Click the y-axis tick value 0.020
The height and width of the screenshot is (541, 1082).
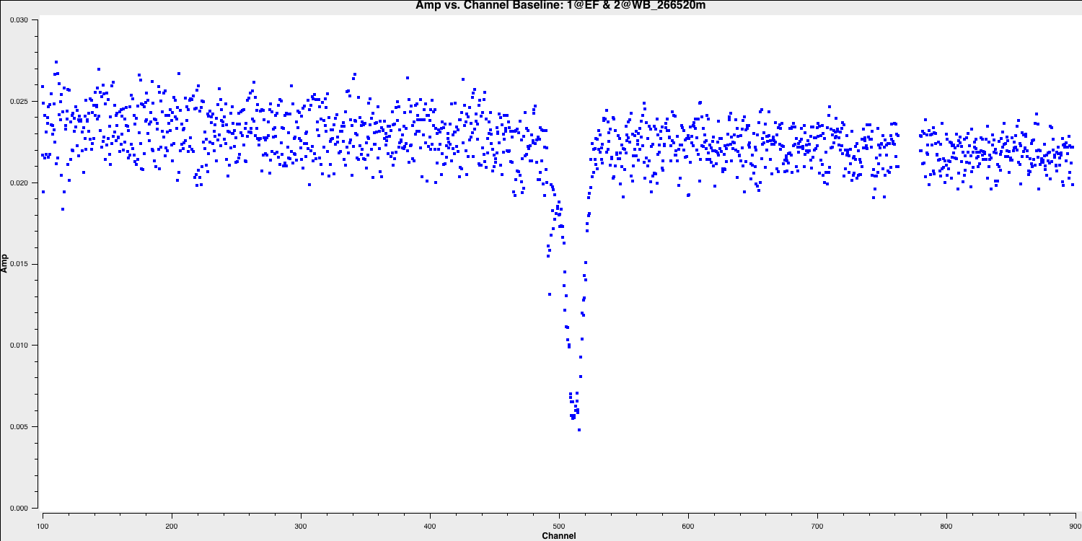[x=18, y=182]
